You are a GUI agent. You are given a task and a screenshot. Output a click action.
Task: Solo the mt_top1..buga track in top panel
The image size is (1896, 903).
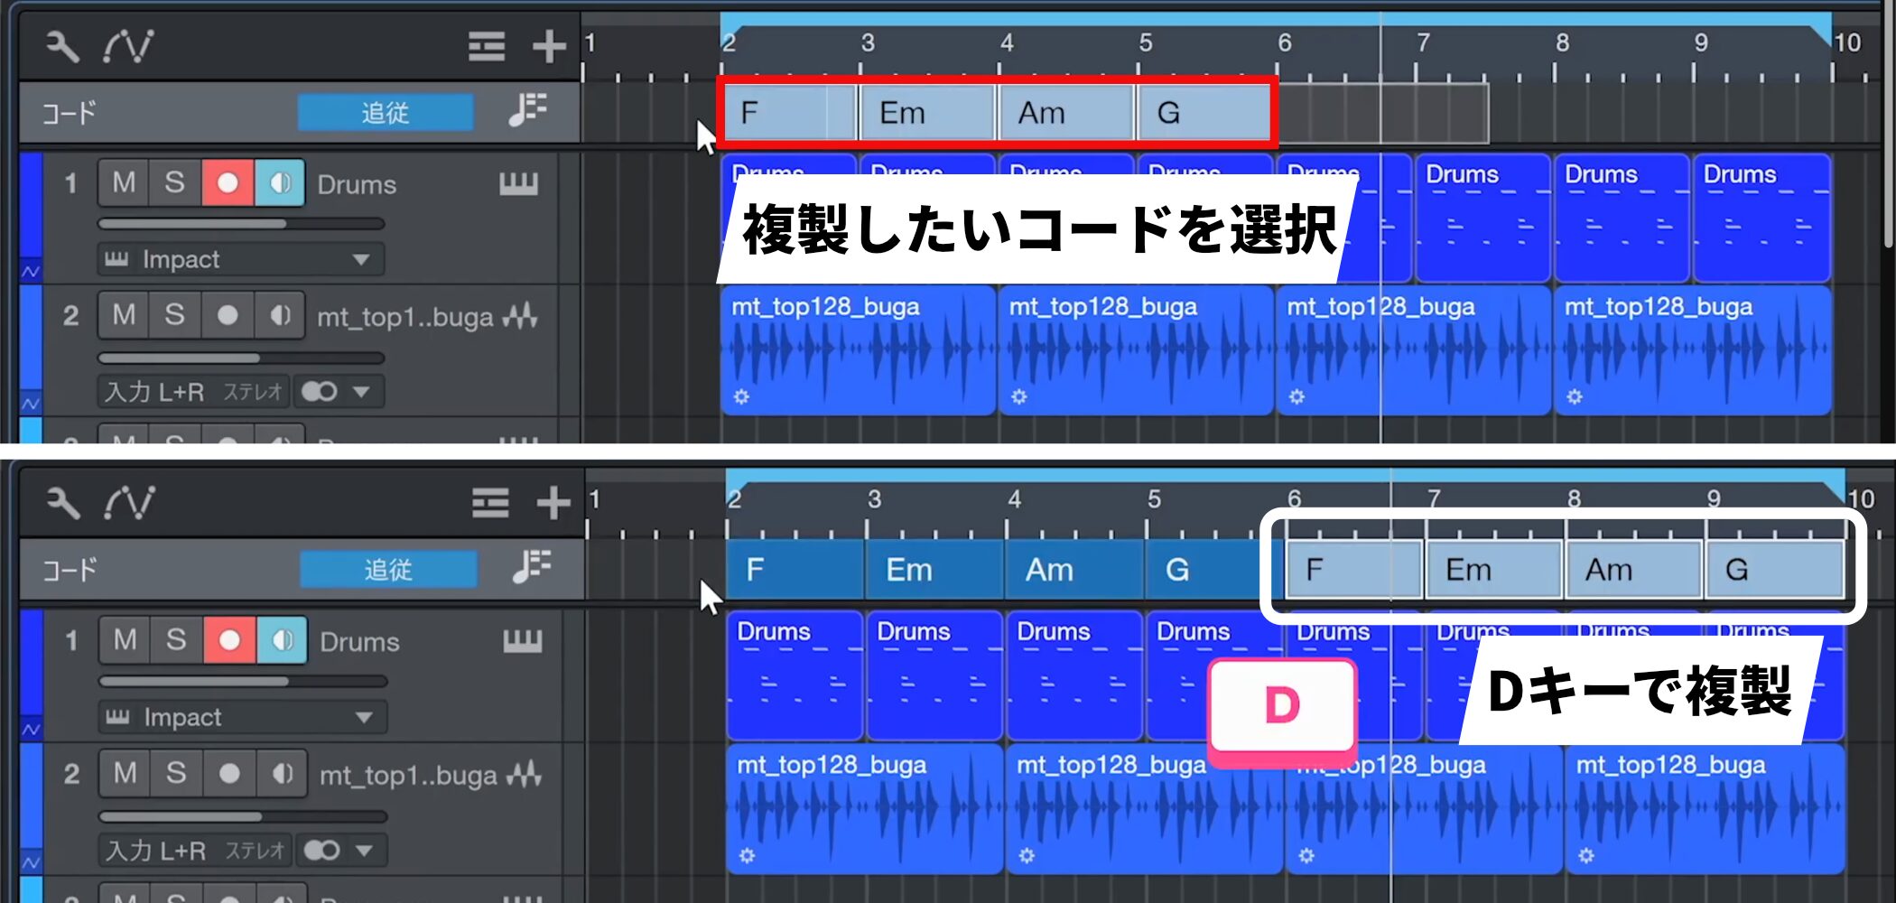pyautogui.click(x=175, y=315)
